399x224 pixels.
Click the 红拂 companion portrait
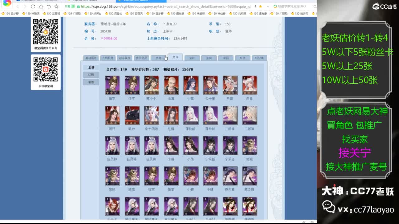[x=171, y=115]
